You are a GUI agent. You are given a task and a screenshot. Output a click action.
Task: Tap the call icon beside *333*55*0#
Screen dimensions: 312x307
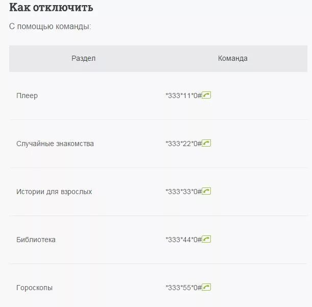(x=206, y=287)
